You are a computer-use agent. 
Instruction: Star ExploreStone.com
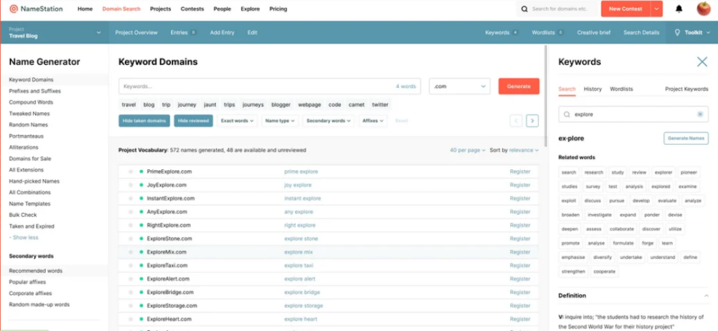pos(130,239)
